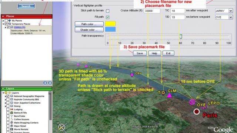Open the OYE waypoint dropdown
Screen dimensions: 237x133
click(x=230, y=17)
